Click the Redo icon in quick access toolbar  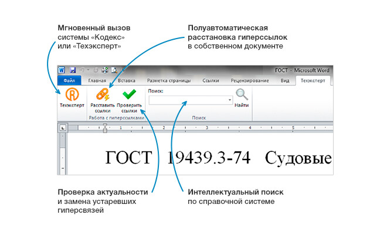(96, 70)
